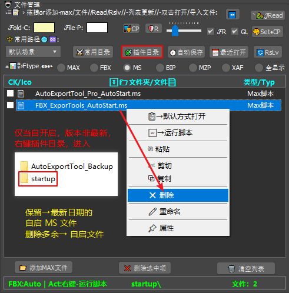
Task: Check the box for AutoExportTool_Pro_AutoStart.ms
Action: pos(10,94)
